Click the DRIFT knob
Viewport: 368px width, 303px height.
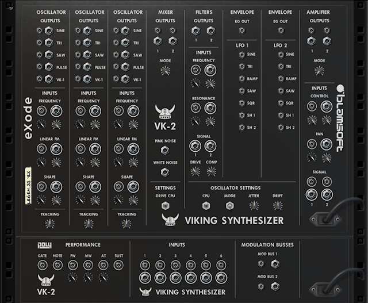(x=278, y=206)
